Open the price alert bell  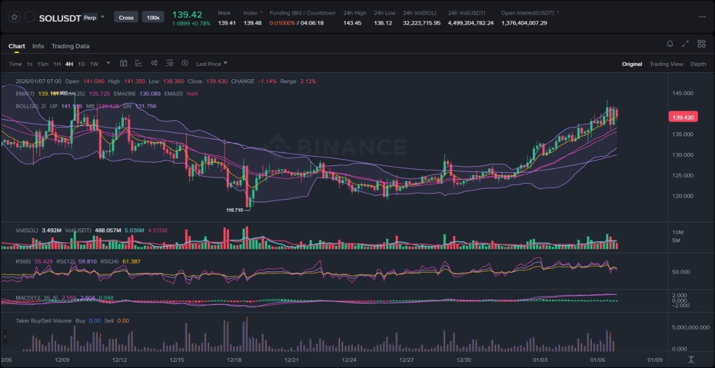(670, 44)
